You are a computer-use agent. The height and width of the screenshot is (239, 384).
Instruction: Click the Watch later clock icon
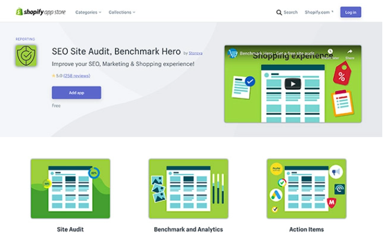pyautogui.click(x=330, y=52)
